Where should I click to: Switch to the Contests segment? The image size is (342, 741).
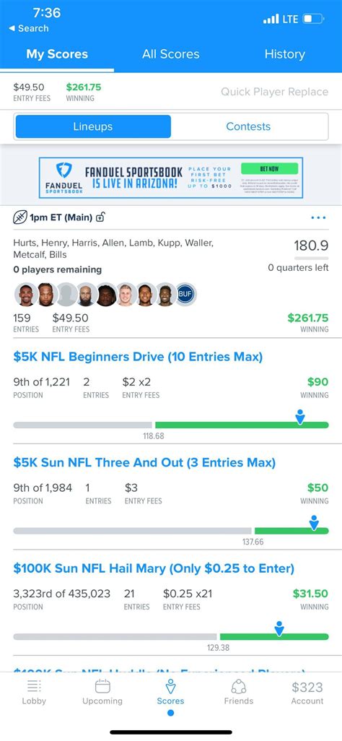click(x=248, y=126)
